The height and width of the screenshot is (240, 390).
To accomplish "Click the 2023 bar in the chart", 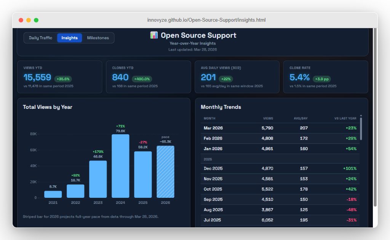I will tap(98, 179).
